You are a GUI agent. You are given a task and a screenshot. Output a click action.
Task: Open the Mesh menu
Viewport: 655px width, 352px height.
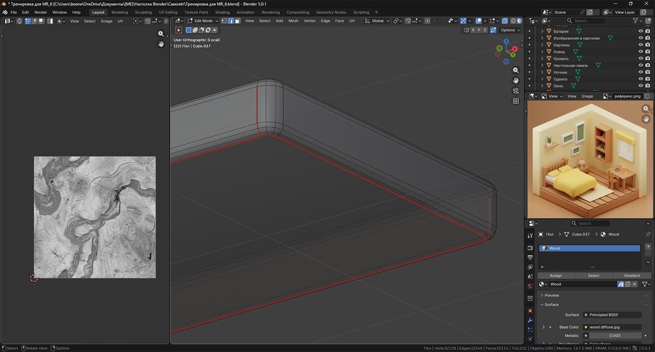click(x=293, y=21)
